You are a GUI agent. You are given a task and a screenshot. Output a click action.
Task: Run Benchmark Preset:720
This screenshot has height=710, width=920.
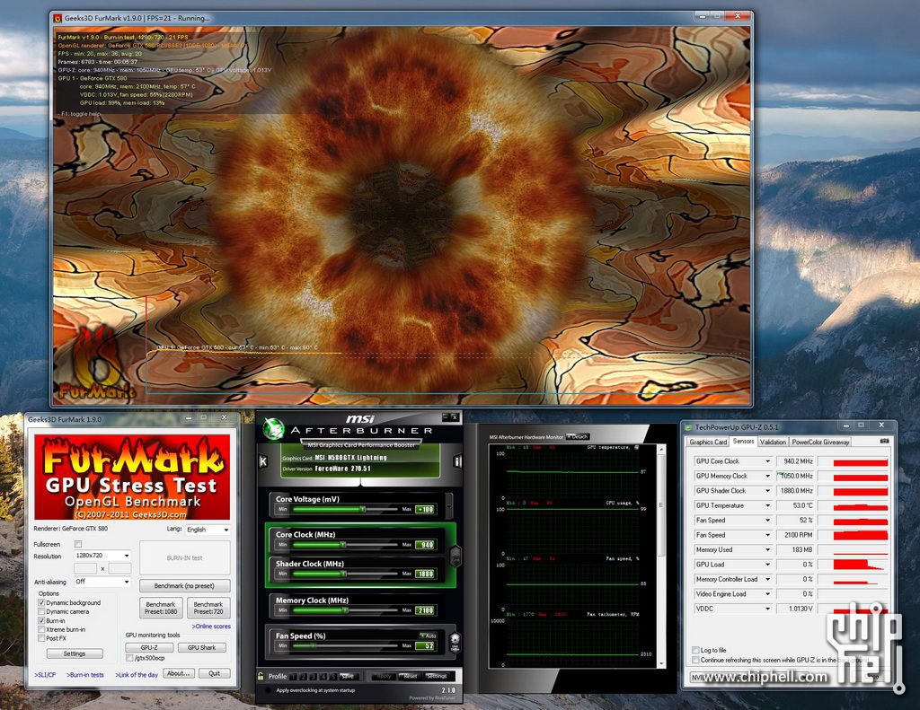[x=208, y=608]
